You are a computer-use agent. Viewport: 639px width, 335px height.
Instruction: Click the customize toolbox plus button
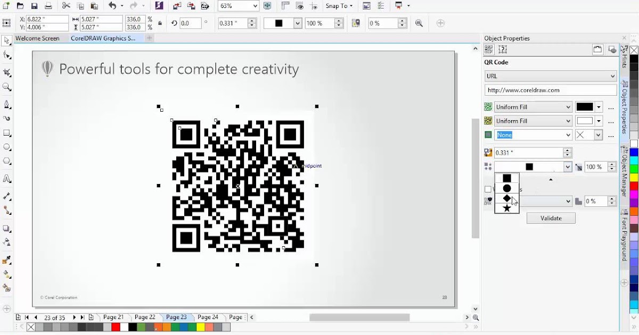[7, 309]
